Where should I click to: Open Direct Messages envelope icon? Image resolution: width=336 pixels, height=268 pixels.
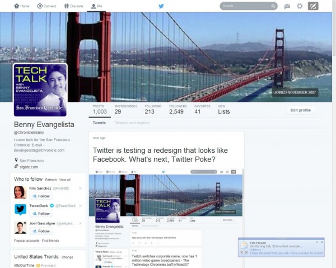point(287,6)
